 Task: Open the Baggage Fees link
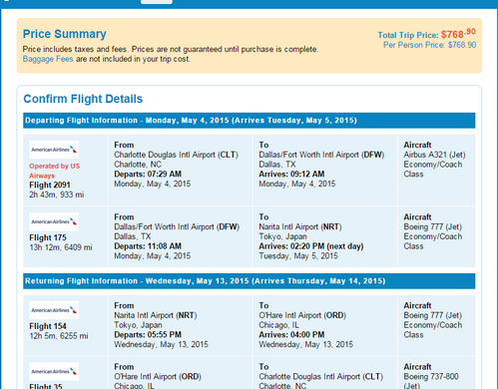pyautogui.click(x=48, y=59)
